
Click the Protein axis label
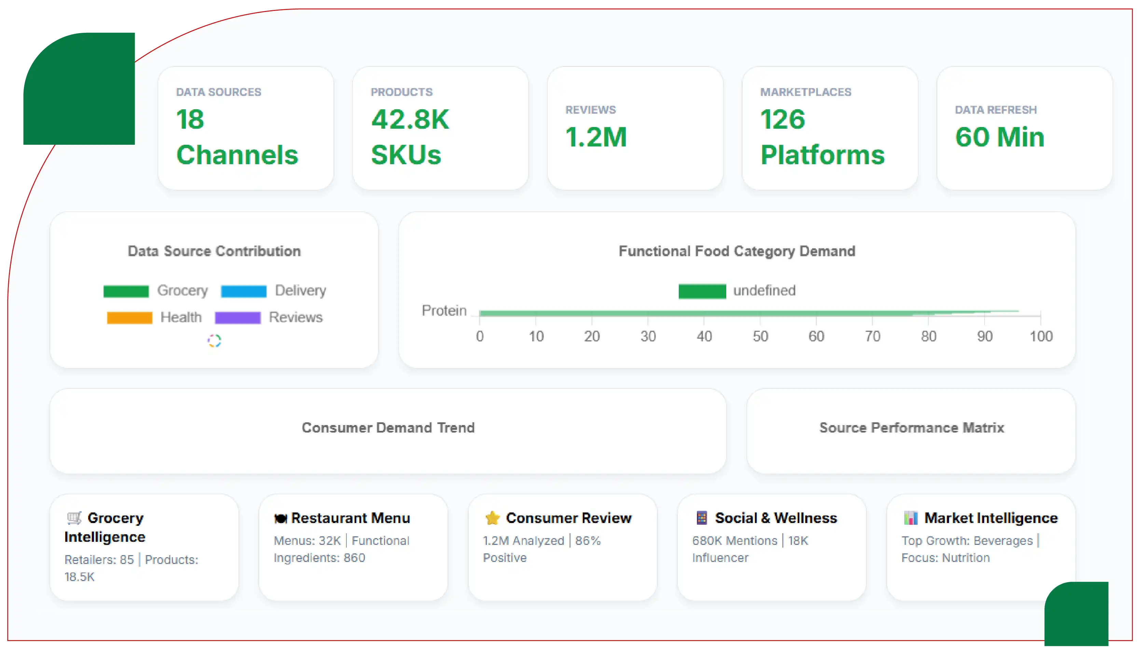coord(444,311)
